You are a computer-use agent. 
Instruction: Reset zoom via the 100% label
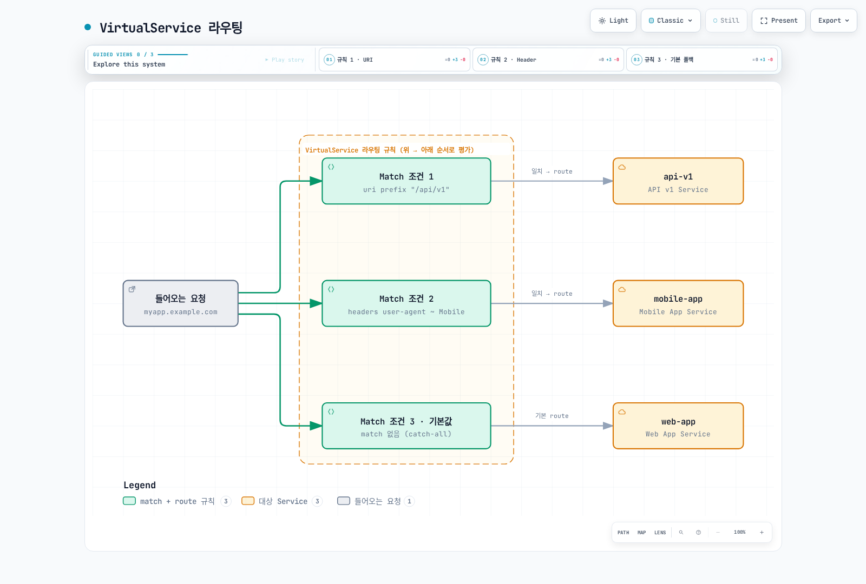coord(740,533)
